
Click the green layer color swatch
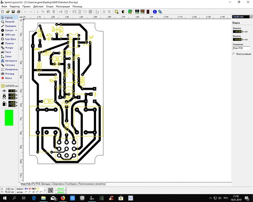pyautogui.click(x=9, y=118)
